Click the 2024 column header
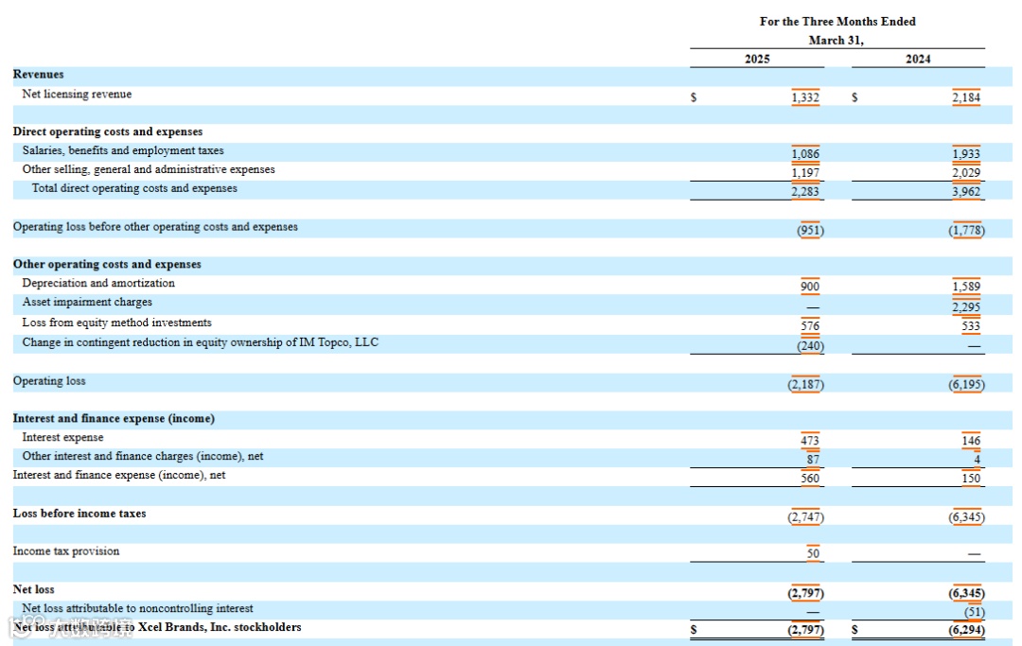Image resolution: width=1022 pixels, height=646 pixels. click(918, 60)
